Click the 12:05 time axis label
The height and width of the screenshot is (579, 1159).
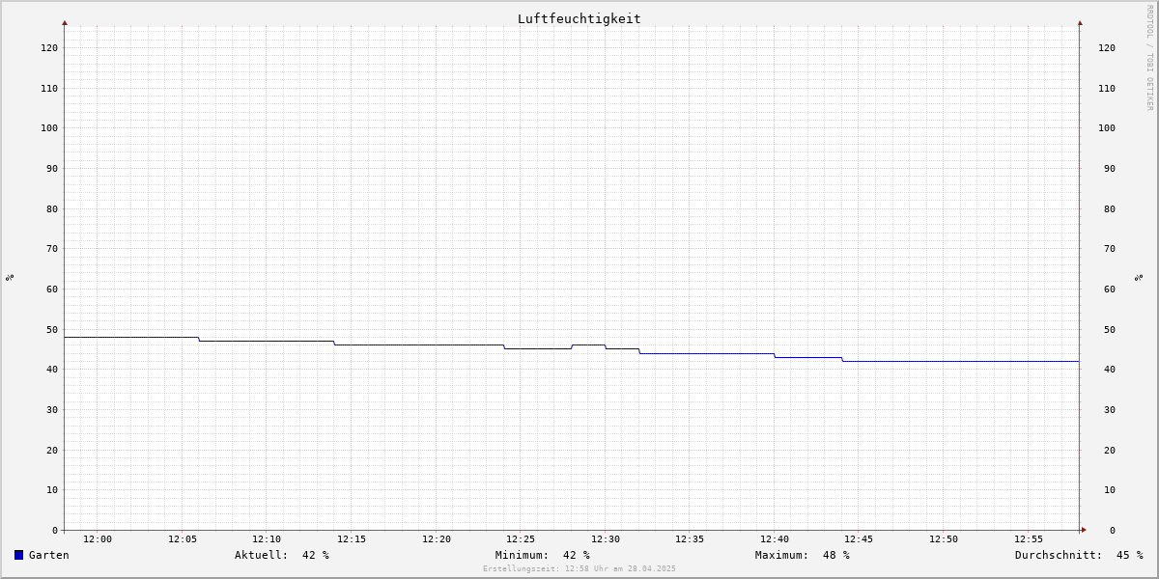click(183, 539)
